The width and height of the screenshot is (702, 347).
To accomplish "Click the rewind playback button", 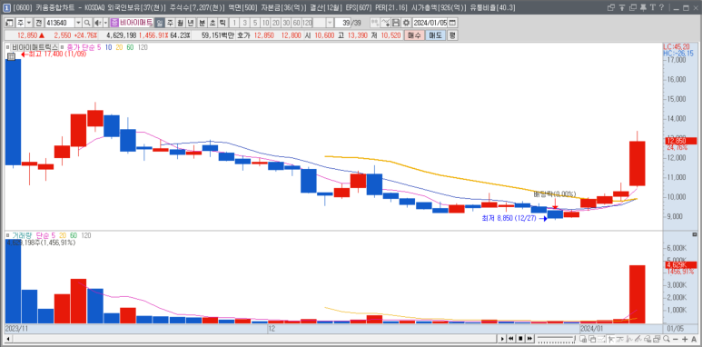I will click(510, 339).
